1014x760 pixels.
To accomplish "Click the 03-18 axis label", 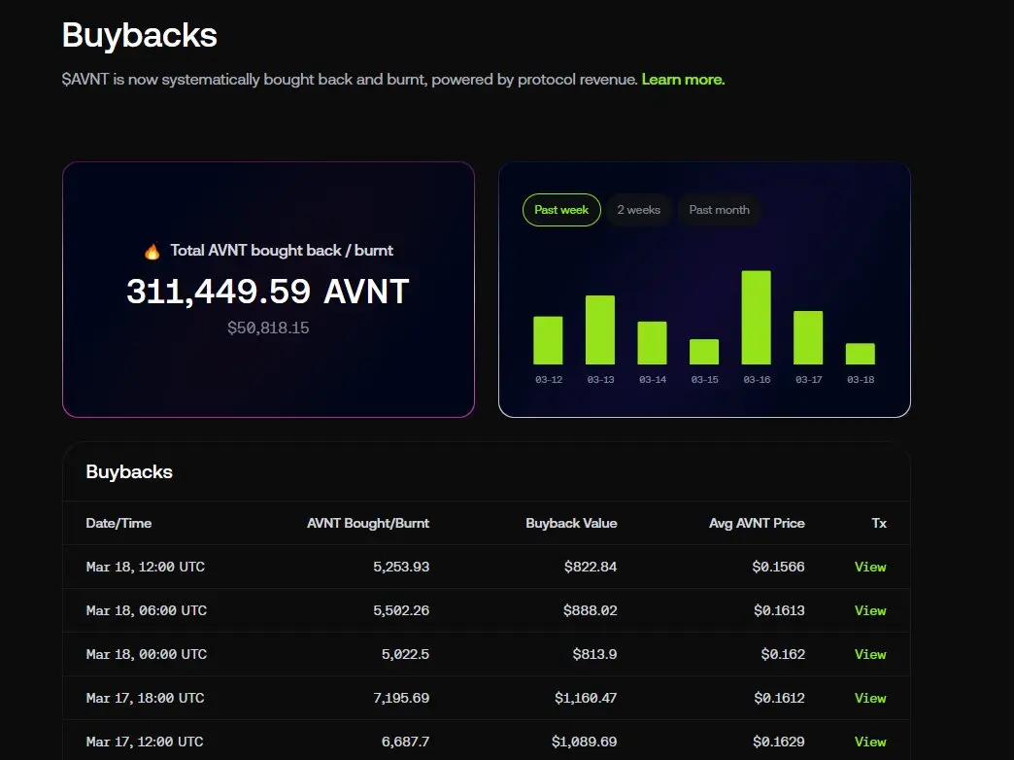I will point(861,380).
